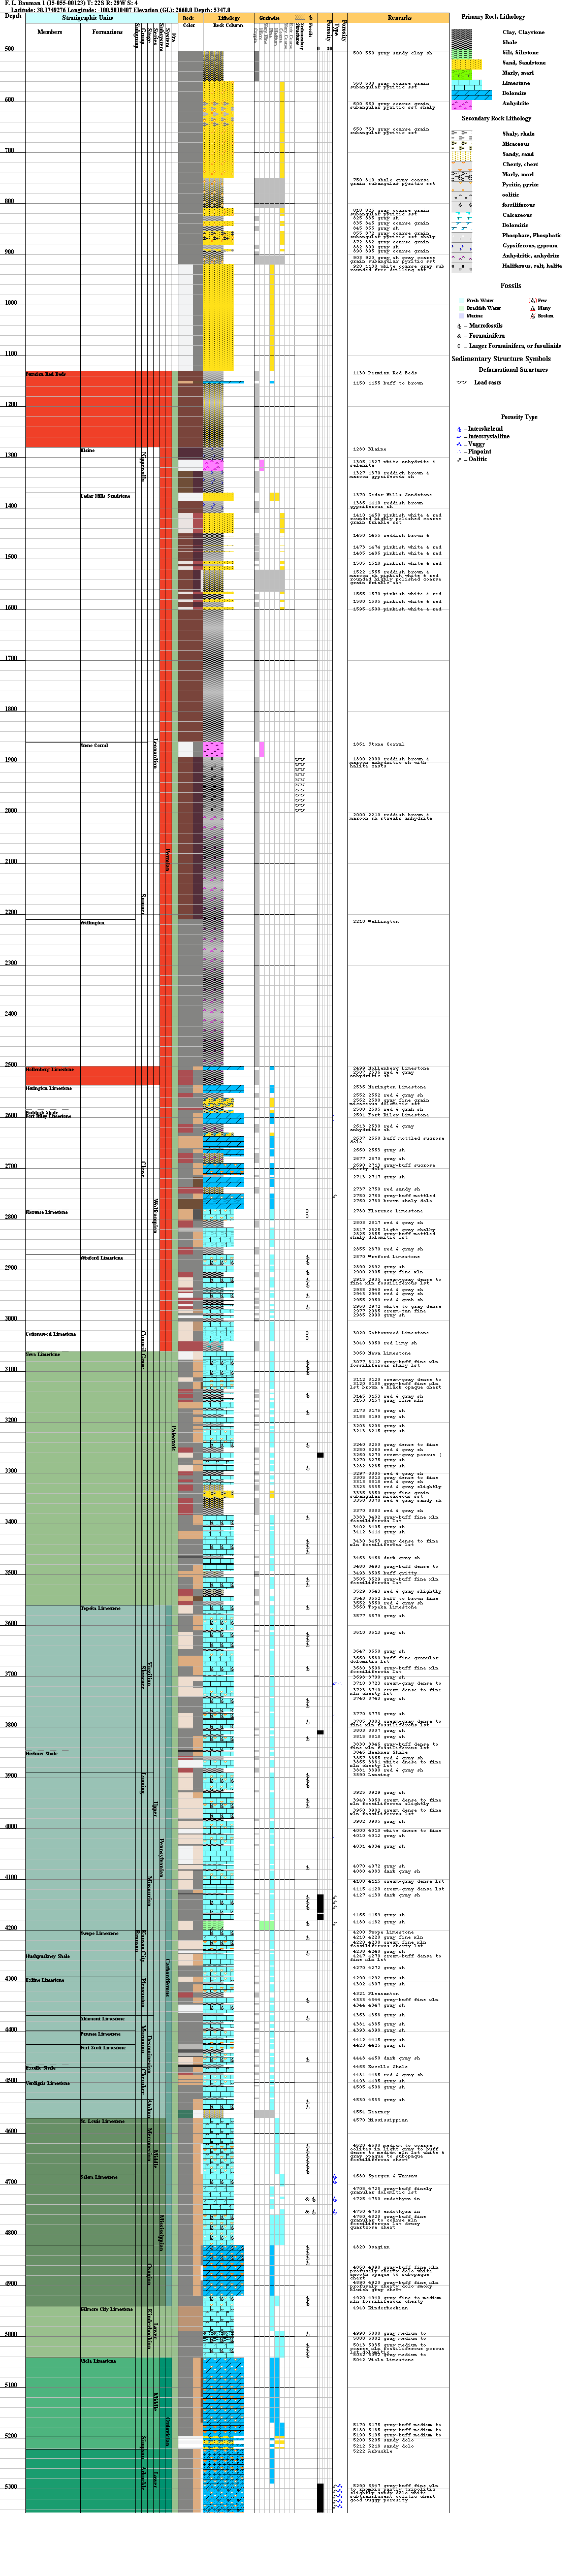Click the Herington Limestone member label

tap(49, 1088)
